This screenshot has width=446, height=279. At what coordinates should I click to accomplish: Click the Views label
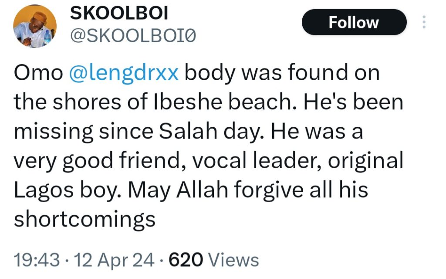point(233,260)
